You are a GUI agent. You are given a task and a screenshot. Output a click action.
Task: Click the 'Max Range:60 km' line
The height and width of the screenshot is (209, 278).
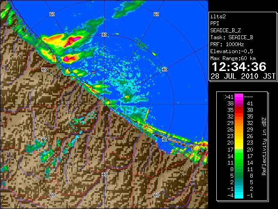(x=233, y=58)
